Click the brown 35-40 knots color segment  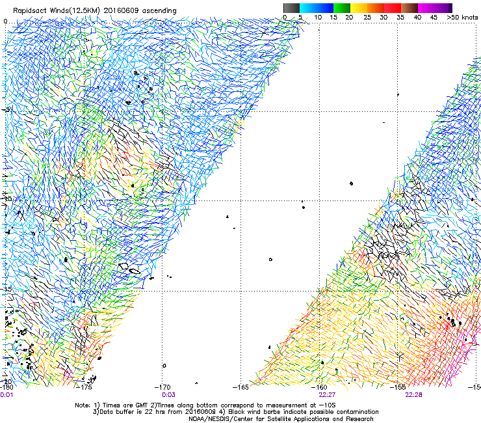(409, 8)
